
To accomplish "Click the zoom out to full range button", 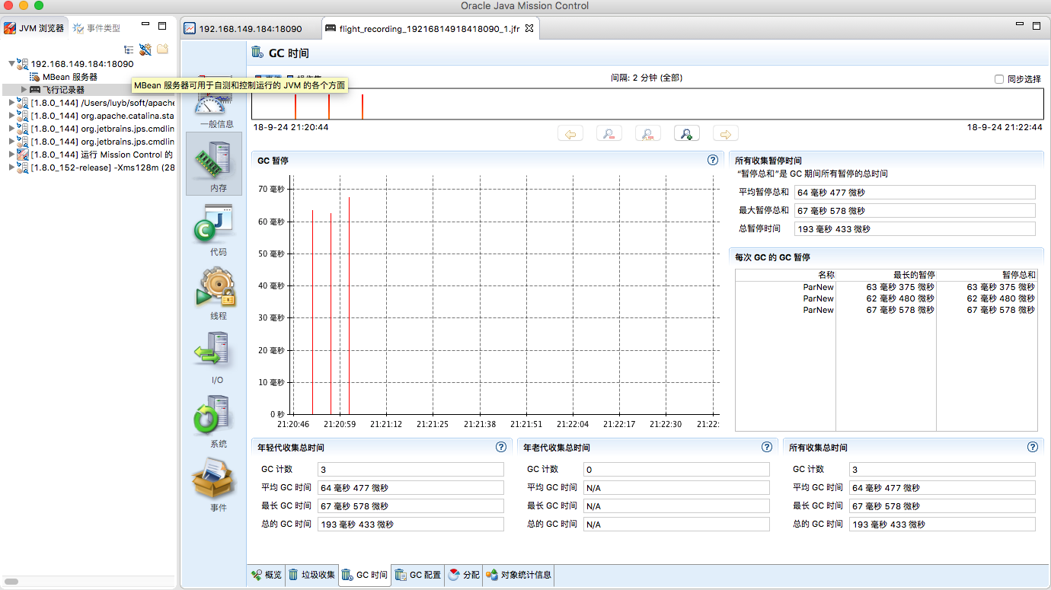I will [x=648, y=134].
